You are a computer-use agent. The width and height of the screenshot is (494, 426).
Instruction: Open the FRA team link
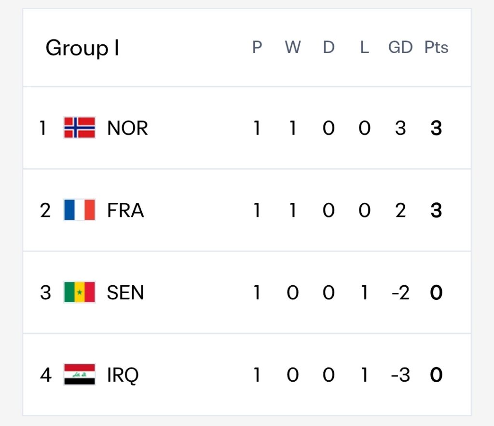pyautogui.click(x=125, y=210)
